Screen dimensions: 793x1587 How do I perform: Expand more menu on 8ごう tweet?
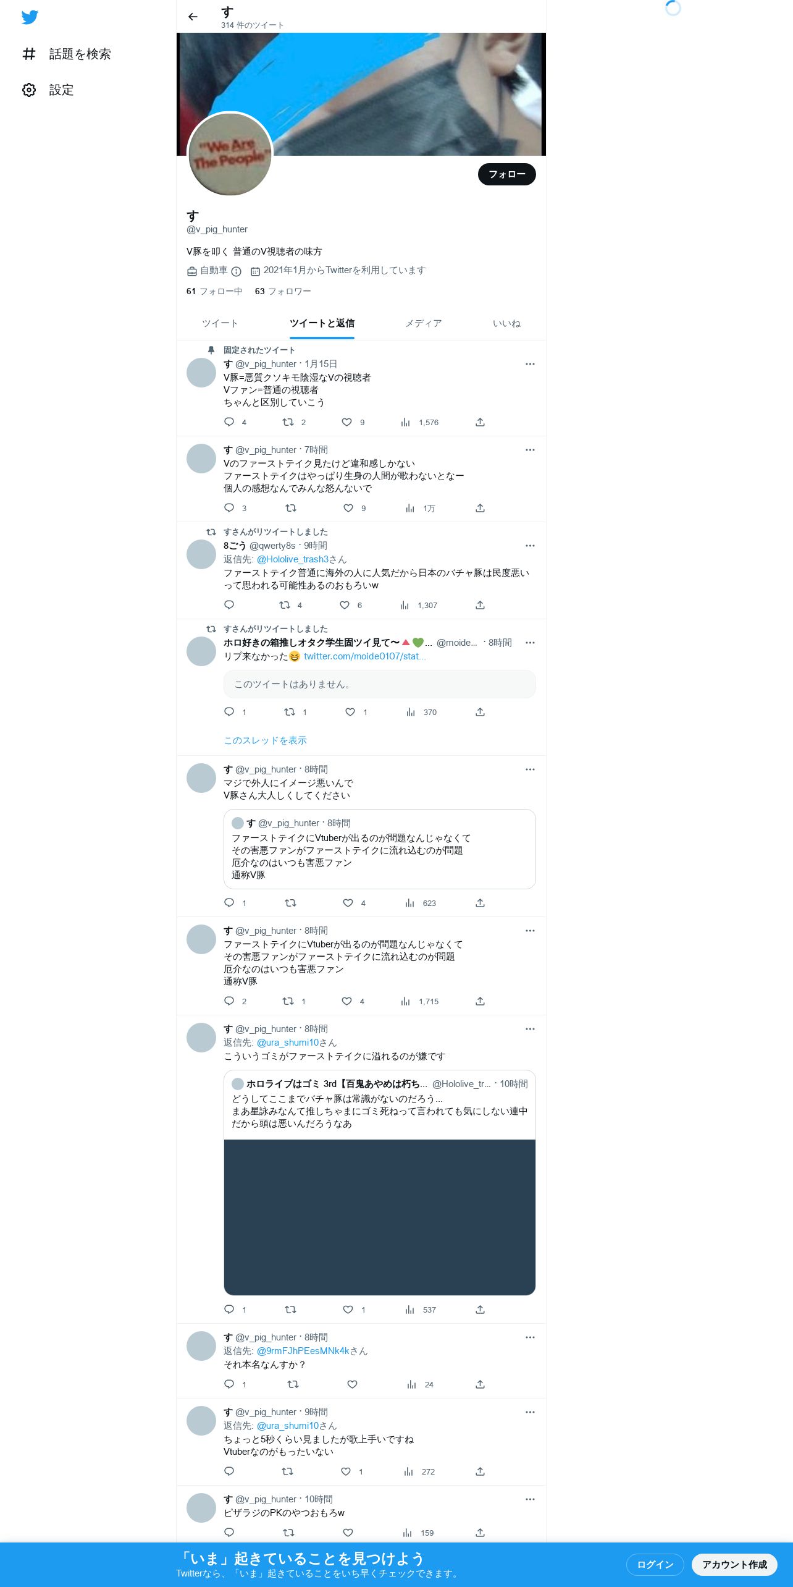[x=530, y=546]
